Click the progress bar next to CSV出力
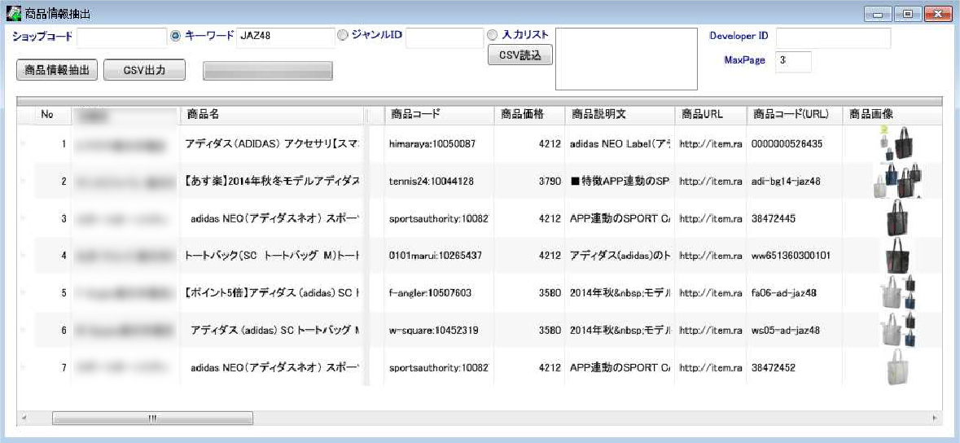This screenshot has height=443, width=960. [268, 71]
